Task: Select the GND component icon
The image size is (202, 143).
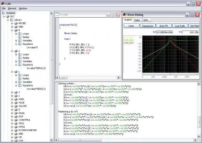Action: pos(15,27)
